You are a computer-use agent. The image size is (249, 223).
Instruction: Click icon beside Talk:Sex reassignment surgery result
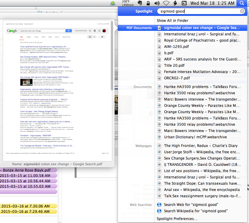coord(159,196)
